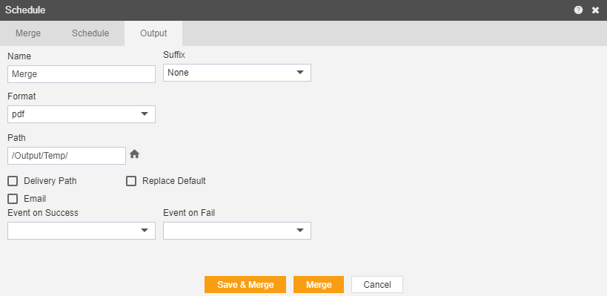Viewport: 607px width, 296px height.
Task: Click the None value in the Suffix box
Action: coord(178,73)
